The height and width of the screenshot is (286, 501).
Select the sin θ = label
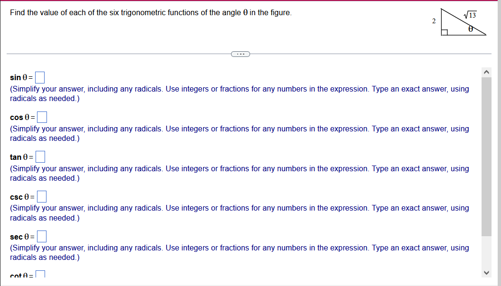tap(20, 77)
